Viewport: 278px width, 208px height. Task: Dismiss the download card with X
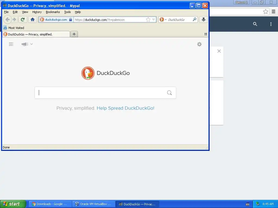point(219,51)
